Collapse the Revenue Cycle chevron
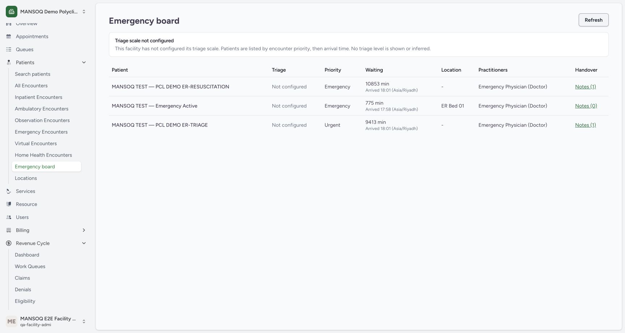625x333 pixels. (x=84, y=243)
